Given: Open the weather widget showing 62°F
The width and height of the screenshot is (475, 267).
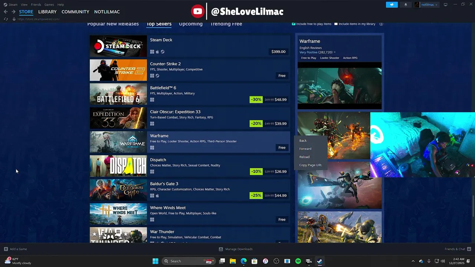Looking at the screenshot, I should (x=18, y=261).
